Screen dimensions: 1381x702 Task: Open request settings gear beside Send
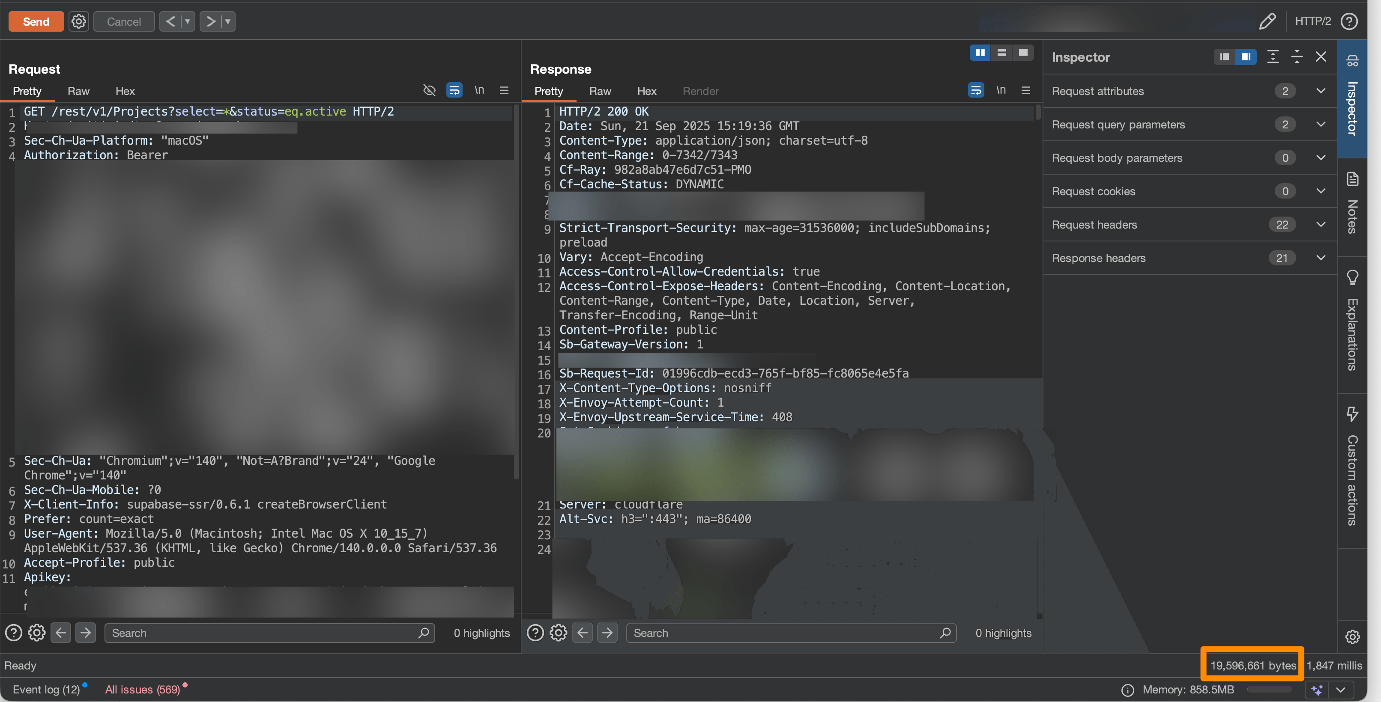tap(79, 21)
